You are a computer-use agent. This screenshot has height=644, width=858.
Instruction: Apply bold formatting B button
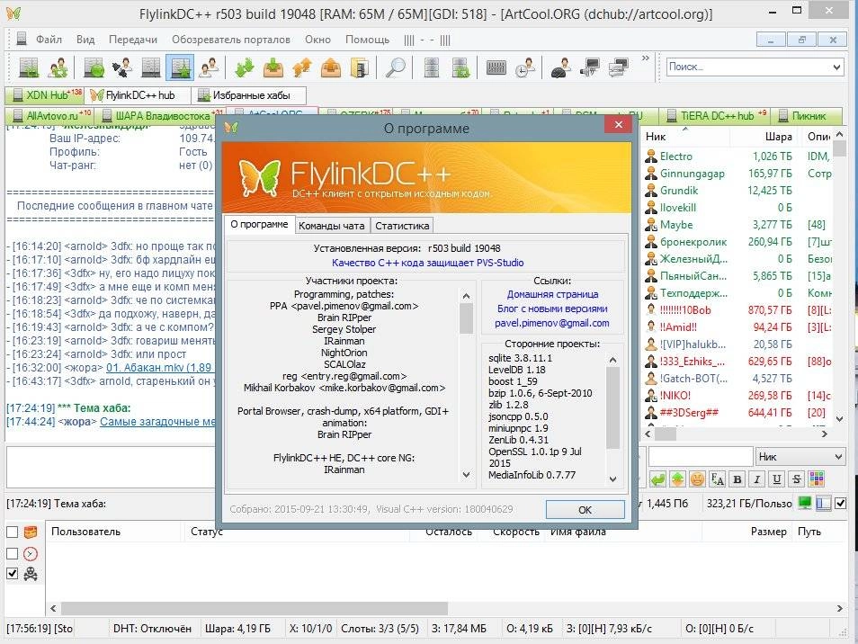click(x=737, y=479)
